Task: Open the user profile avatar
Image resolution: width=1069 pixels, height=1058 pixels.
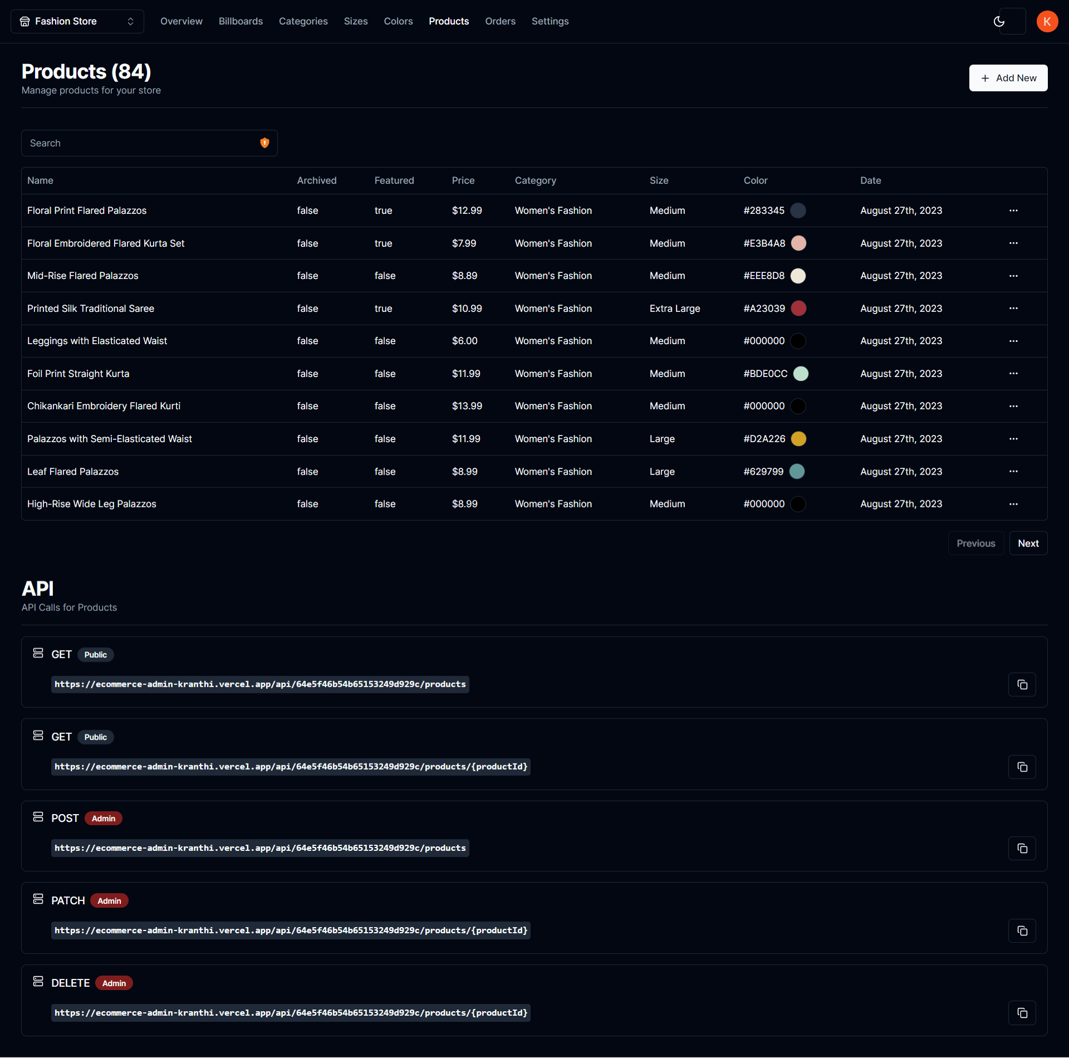Action: (x=1047, y=21)
